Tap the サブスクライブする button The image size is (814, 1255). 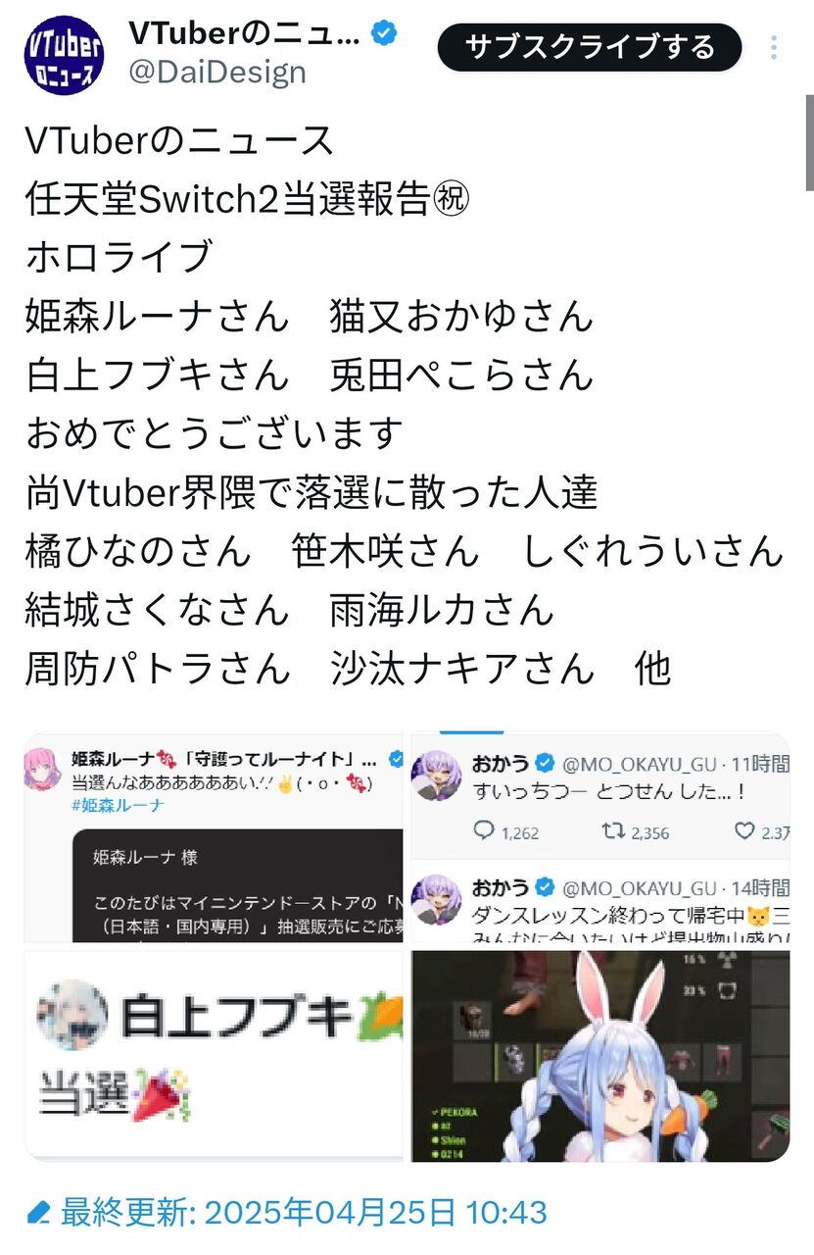click(x=590, y=47)
